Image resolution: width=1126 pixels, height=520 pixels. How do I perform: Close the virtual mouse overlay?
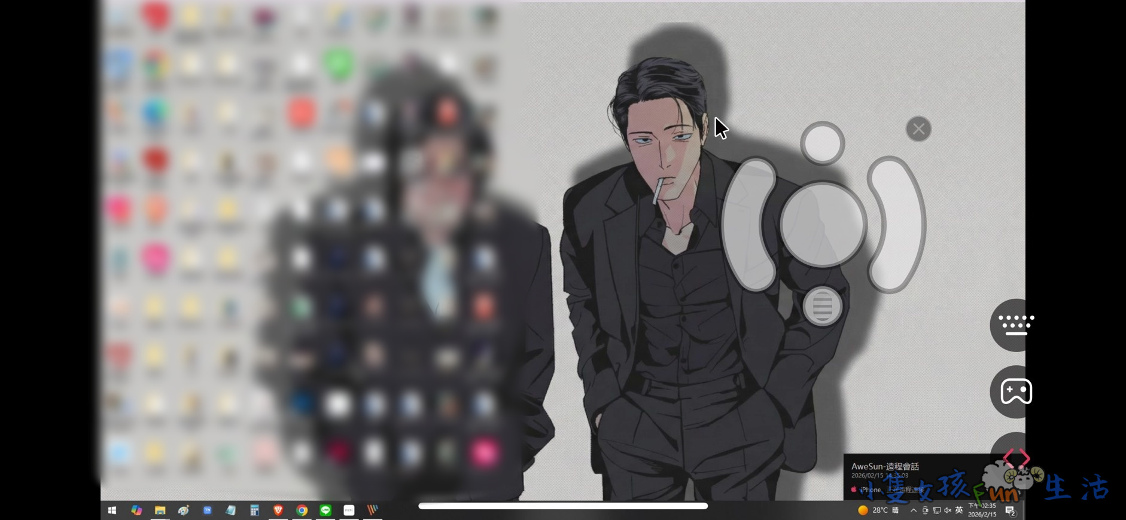(918, 129)
